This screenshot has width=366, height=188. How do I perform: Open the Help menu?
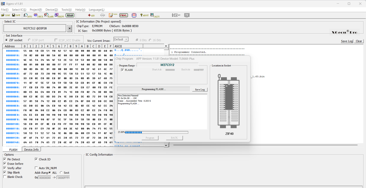80,10
